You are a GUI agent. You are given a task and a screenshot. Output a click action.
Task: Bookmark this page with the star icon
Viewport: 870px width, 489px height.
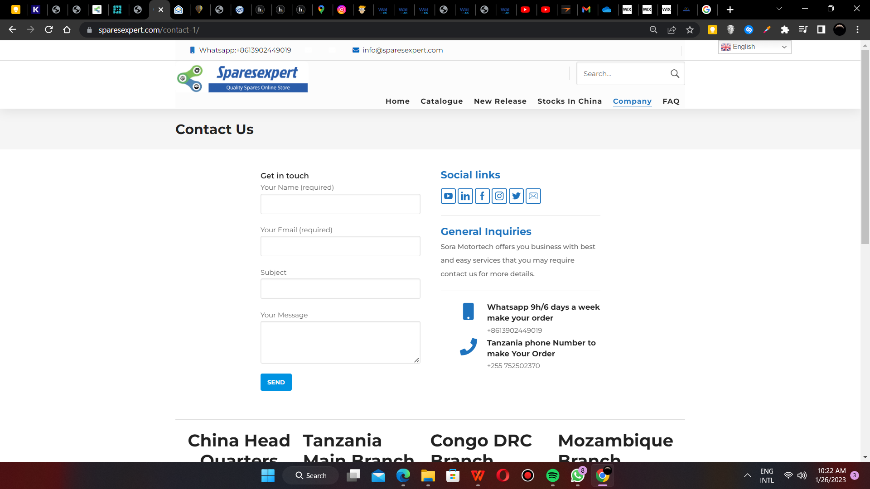[x=690, y=30]
